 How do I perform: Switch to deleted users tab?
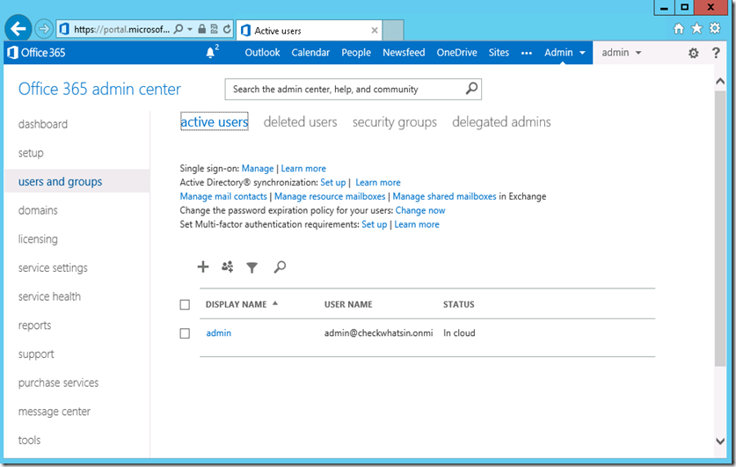(x=301, y=122)
